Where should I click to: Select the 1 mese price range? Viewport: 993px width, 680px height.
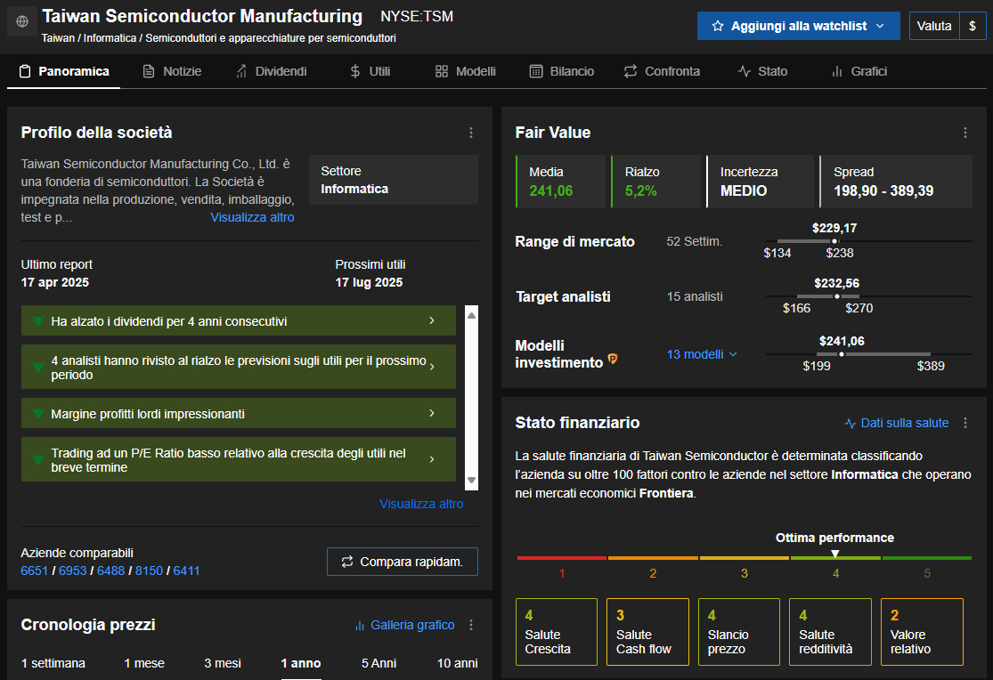click(144, 663)
